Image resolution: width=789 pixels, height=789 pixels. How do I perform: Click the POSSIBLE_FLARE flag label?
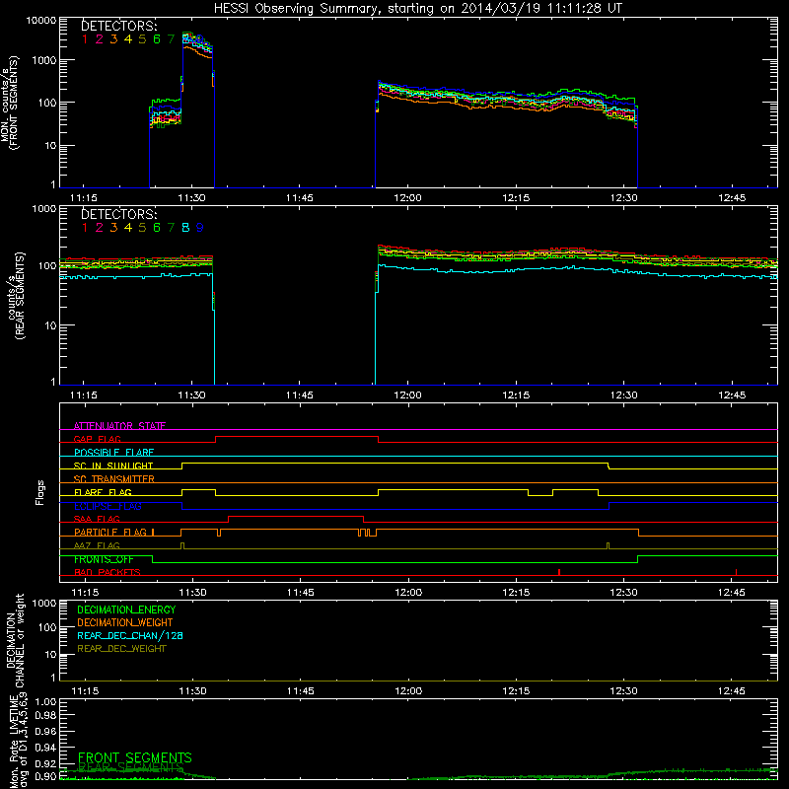coord(113,453)
